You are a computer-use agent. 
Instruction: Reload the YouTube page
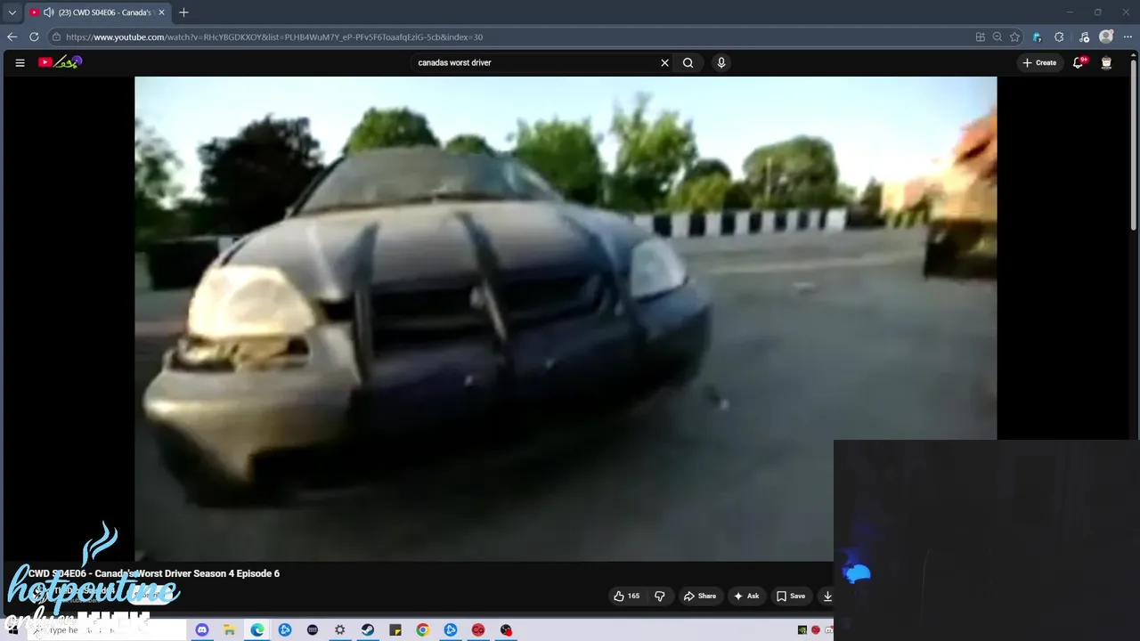34,37
